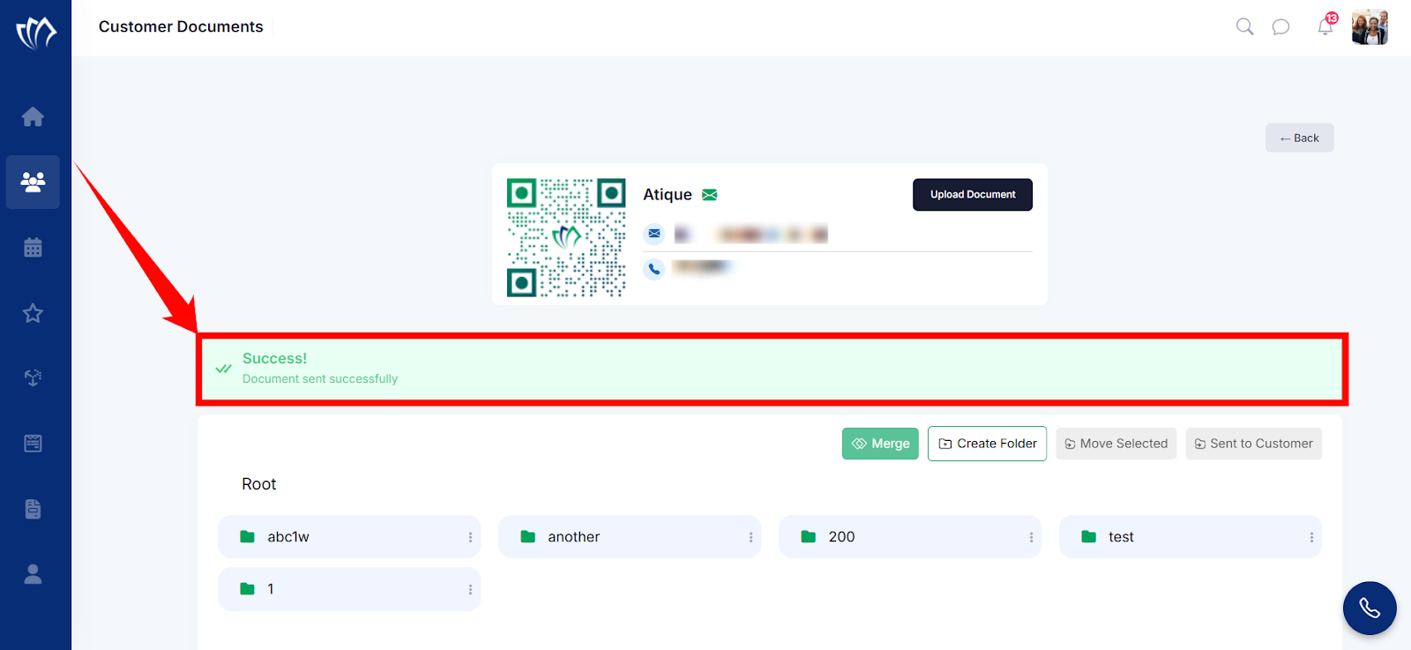
Task: Open the abc1w folder
Action: (x=349, y=537)
